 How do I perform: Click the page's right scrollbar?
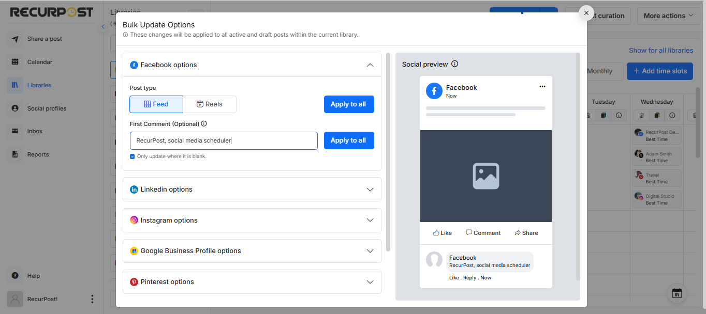[x=698, y=124]
